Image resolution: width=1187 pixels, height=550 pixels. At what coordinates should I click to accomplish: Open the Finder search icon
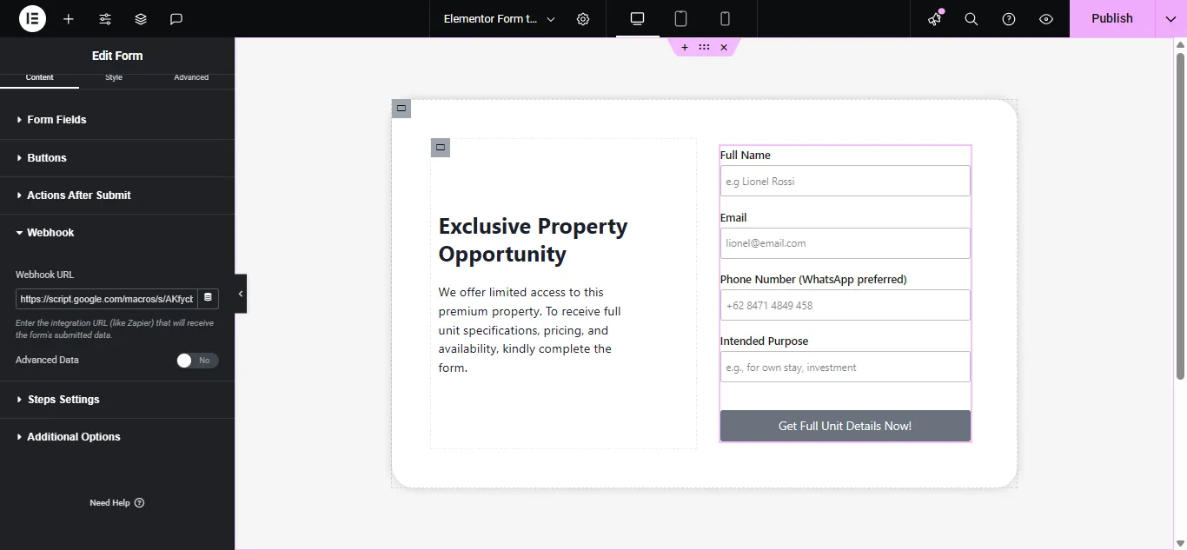[x=971, y=19]
